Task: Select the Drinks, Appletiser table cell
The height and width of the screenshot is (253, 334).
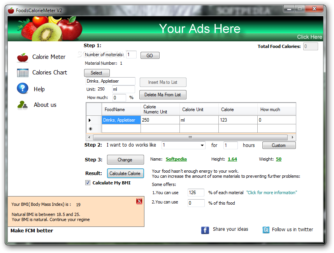Action: pyautogui.click(x=121, y=120)
